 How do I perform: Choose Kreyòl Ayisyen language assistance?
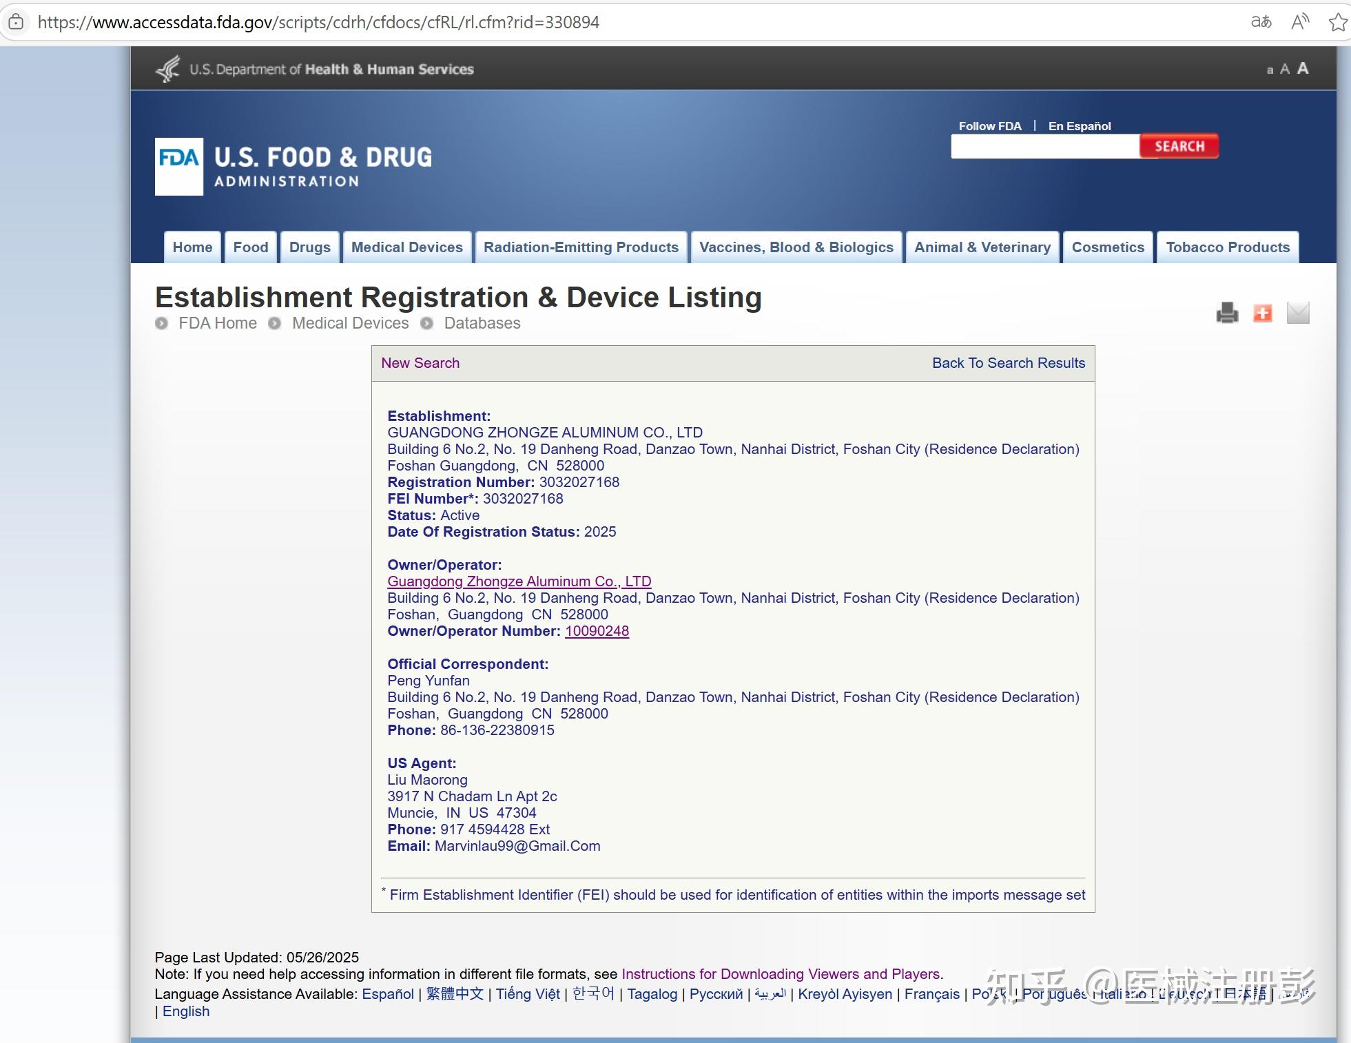coord(845,994)
